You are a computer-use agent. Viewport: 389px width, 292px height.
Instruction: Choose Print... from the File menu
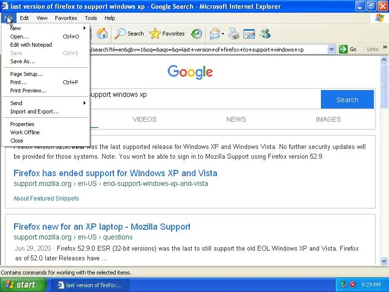(46, 82)
